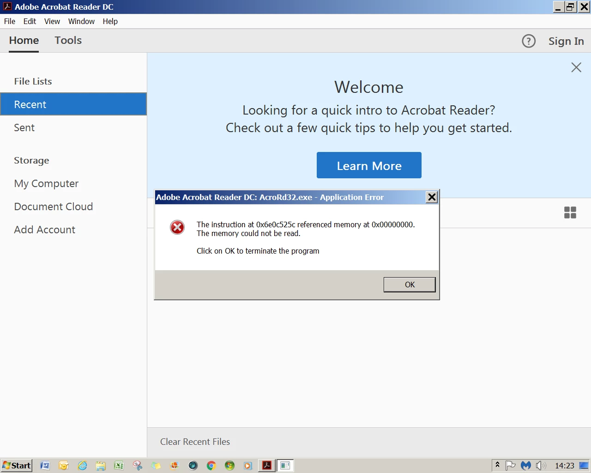The width and height of the screenshot is (591, 473).
Task: Click Sign In
Action: (566, 41)
